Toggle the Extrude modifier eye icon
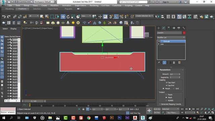 tap(159, 41)
